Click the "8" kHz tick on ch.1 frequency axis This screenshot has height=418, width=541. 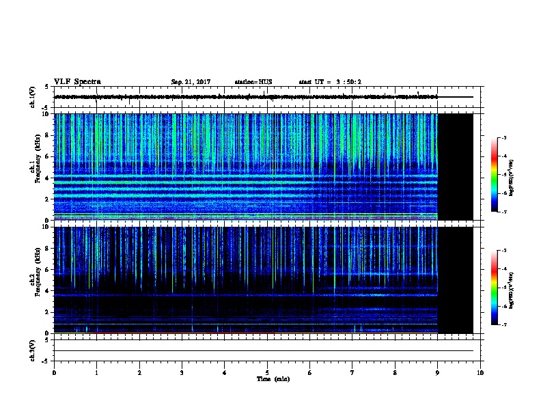pos(48,135)
